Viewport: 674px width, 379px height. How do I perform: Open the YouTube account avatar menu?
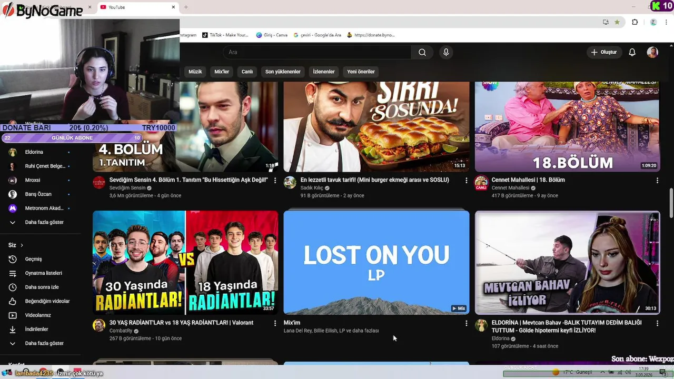[x=652, y=52]
